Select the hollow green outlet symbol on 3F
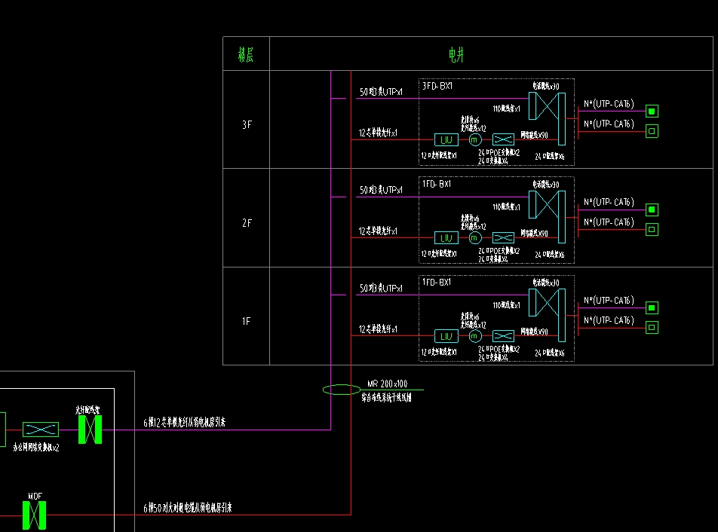 coord(652,131)
